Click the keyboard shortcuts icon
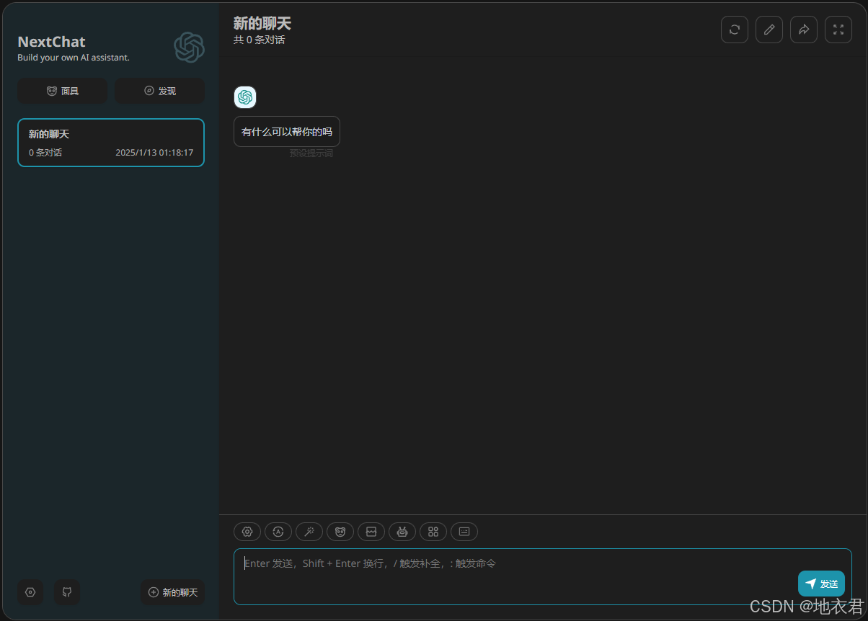Image resolution: width=868 pixels, height=621 pixels. pos(464,532)
